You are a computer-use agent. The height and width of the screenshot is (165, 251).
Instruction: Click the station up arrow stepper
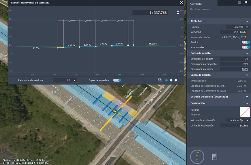[x=178, y=11]
